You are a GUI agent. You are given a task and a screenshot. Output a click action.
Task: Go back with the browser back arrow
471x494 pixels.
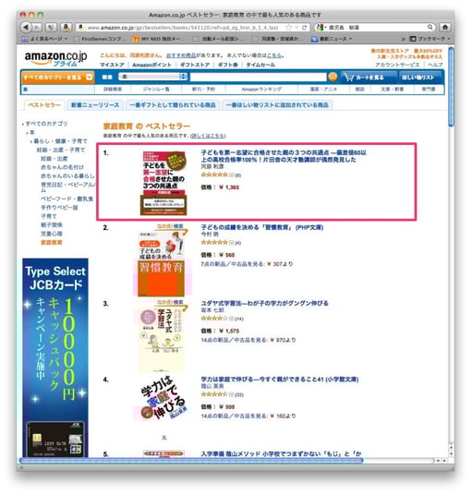[x=26, y=28]
